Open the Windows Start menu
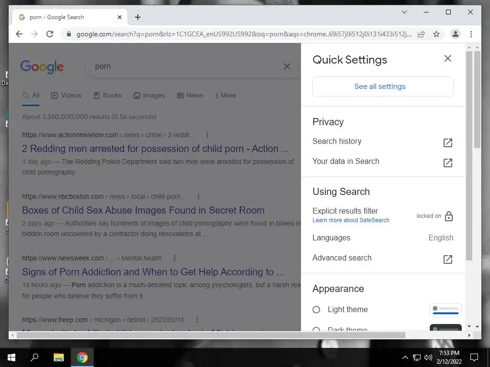This screenshot has width=490, height=367. pyautogui.click(x=11, y=357)
